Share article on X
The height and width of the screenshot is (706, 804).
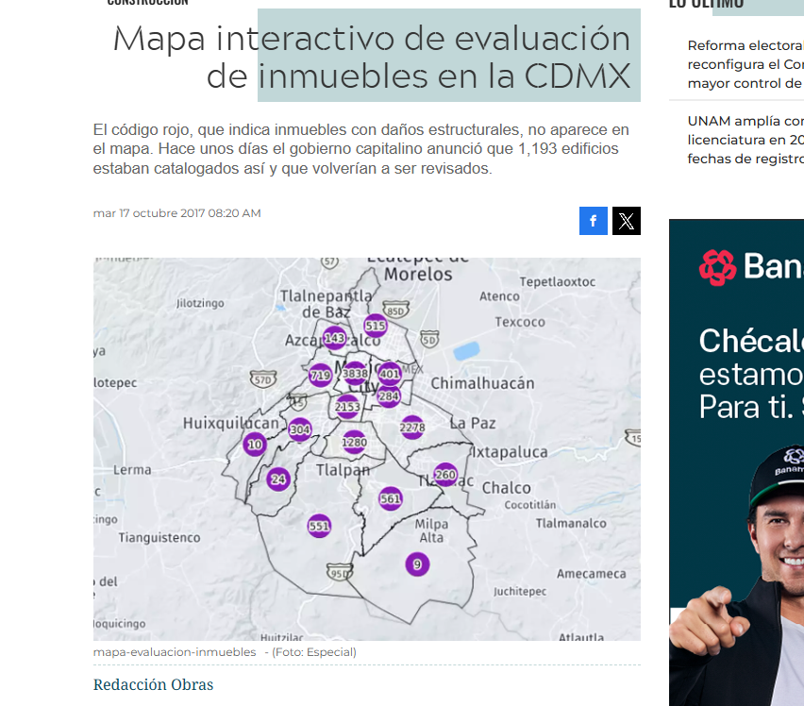pos(627,221)
